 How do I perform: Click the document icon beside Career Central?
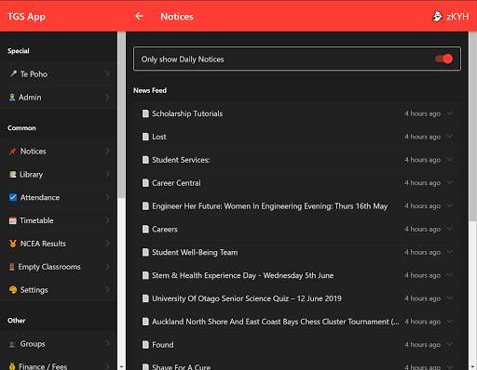145,183
